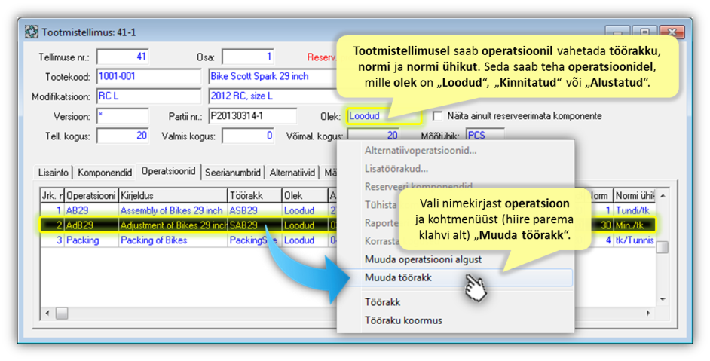Click the vertical scrollbar down arrow
The height and width of the screenshot is (361, 710).
tap(663, 300)
